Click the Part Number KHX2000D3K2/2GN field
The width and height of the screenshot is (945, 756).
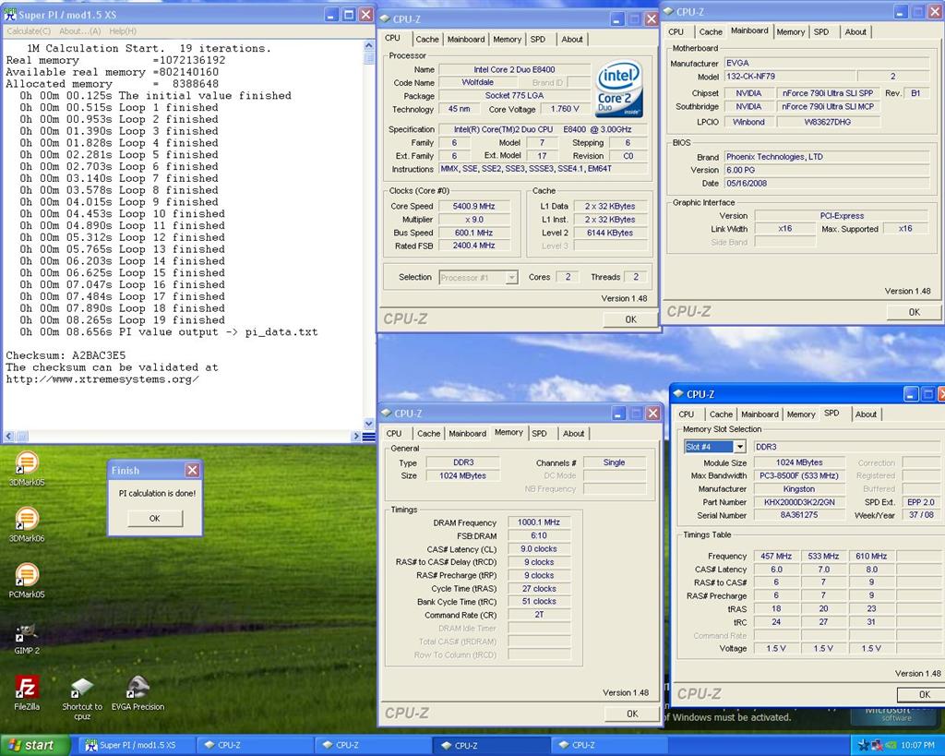[x=798, y=502]
